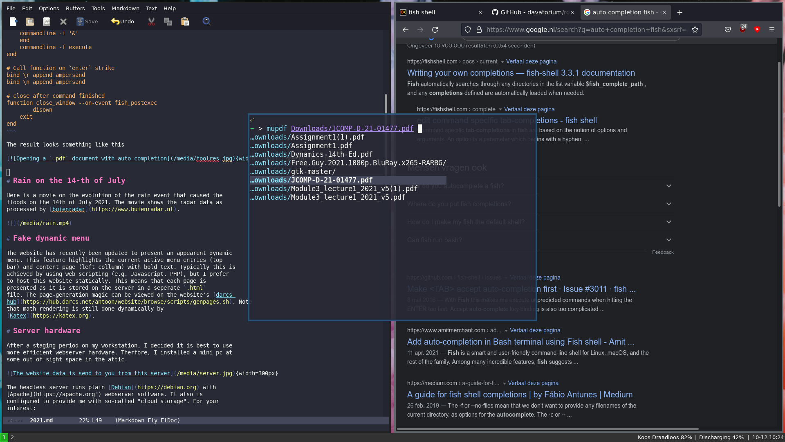
Task: Click the open folder toolbar icon
Action: (30, 22)
